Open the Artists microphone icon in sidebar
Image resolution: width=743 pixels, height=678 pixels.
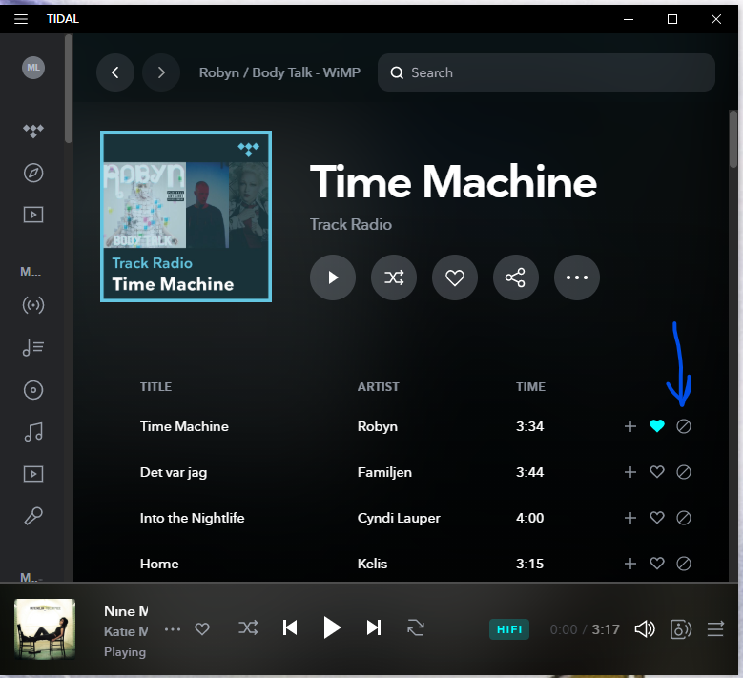tap(33, 516)
